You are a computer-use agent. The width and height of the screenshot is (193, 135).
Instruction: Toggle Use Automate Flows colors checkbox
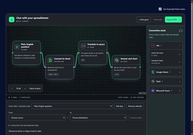click(160, 9)
